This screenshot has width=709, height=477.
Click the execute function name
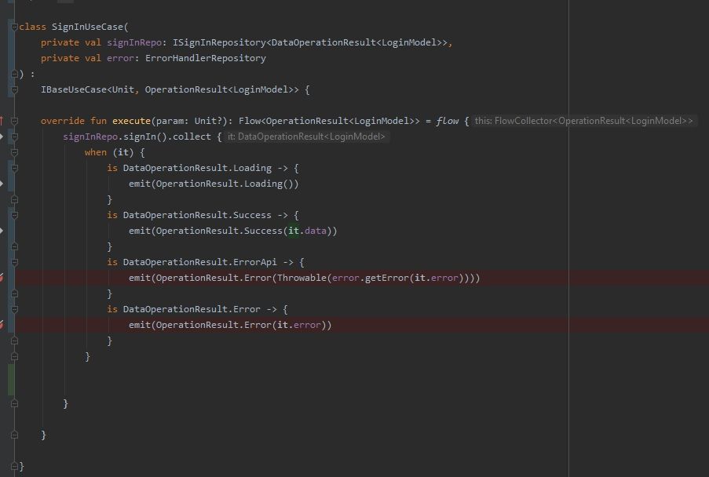pyautogui.click(x=131, y=121)
